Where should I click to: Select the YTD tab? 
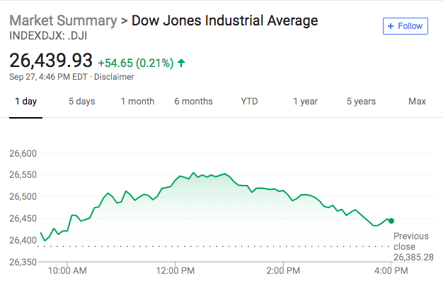[249, 102]
